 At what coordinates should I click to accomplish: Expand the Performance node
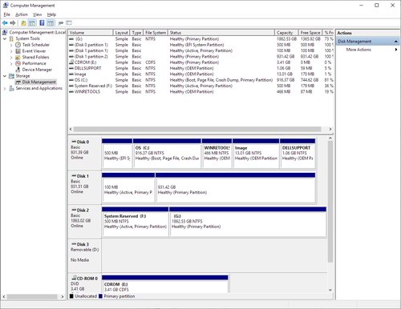coord(11,64)
